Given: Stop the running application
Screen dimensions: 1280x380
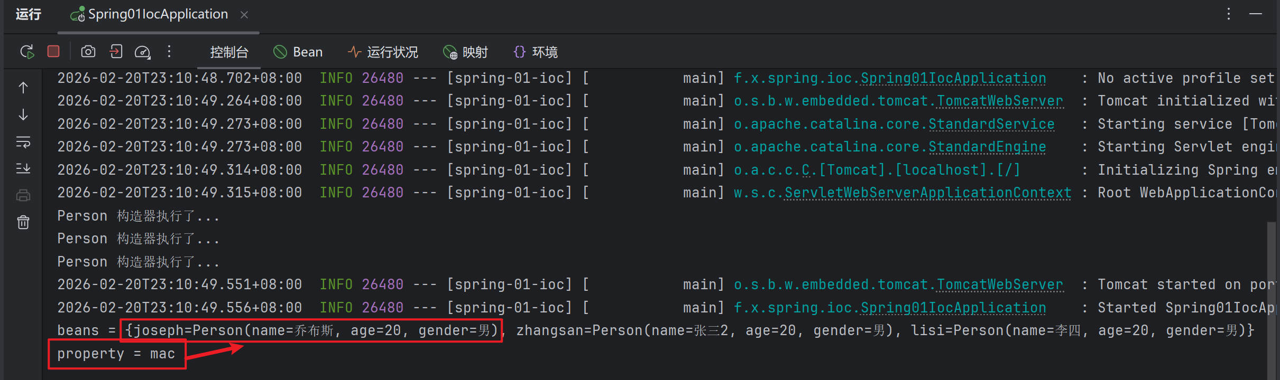Looking at the screenshot, I should [53, 51].
